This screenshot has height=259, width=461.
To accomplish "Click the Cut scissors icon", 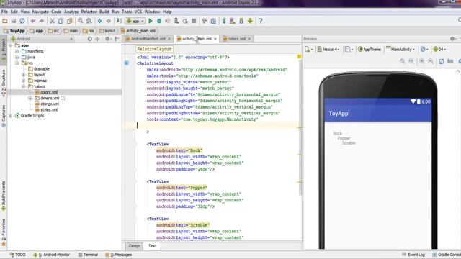I will coord(52,21).
